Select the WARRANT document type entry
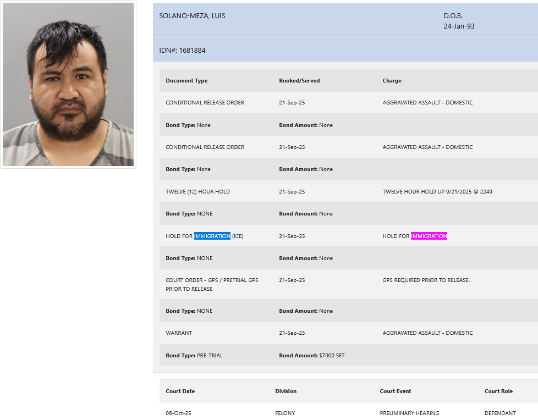538x420 pixels. (179, 333)
